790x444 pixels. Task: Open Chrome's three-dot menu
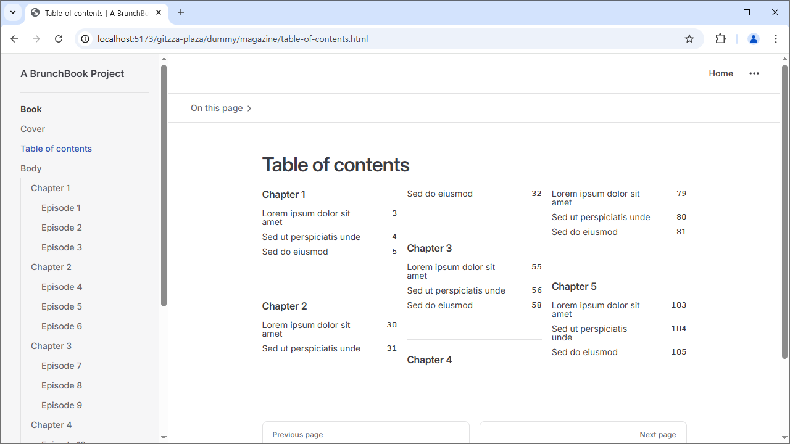tap(776, 39)
